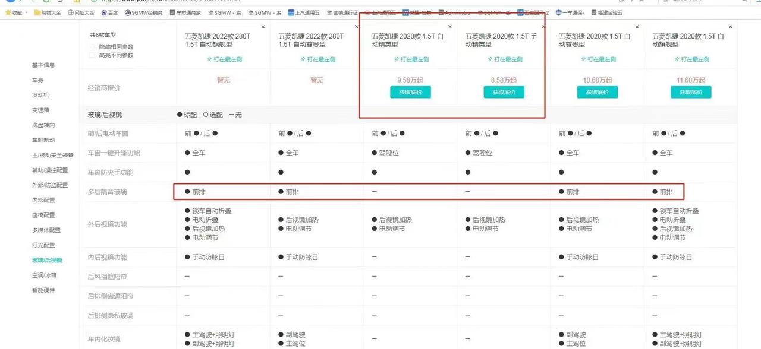
Task: Open the 百度 bookmark
Action: [x=109, y=12]
